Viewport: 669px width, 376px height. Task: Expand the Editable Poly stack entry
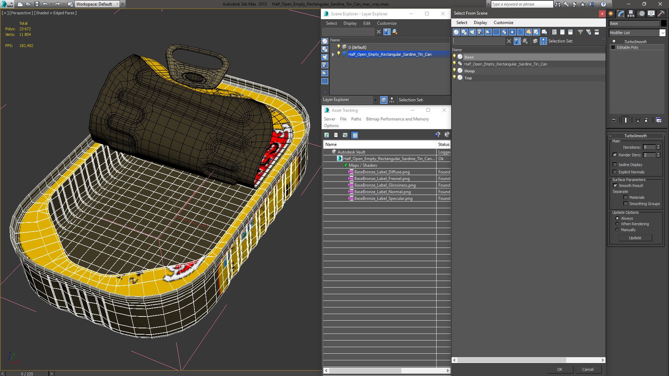(x=613, y=47)
